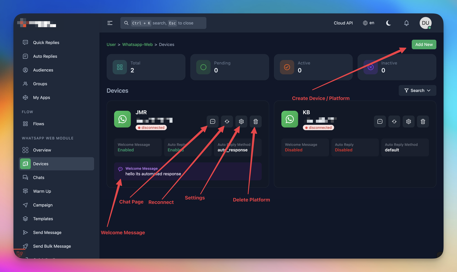Click JMR Welcome Message Enabled value
The width and height of the screenshot is (457, 272).
(x=126, y=150)
